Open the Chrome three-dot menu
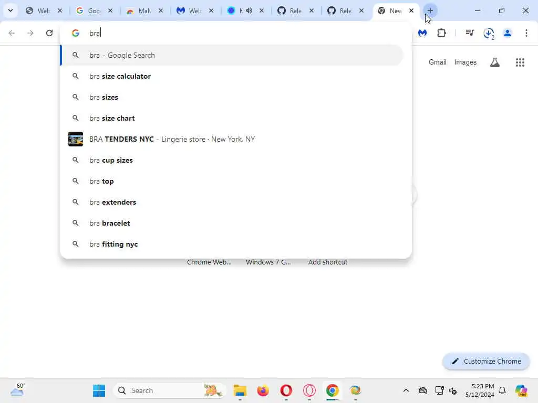Screen dimensions: 538x403 click(x=526, y=33)
